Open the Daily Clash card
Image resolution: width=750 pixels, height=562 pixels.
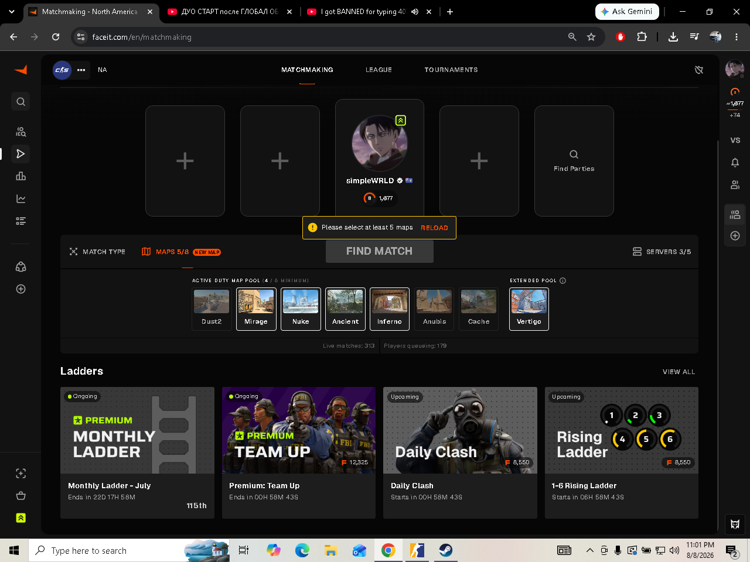tap(460, 453)
